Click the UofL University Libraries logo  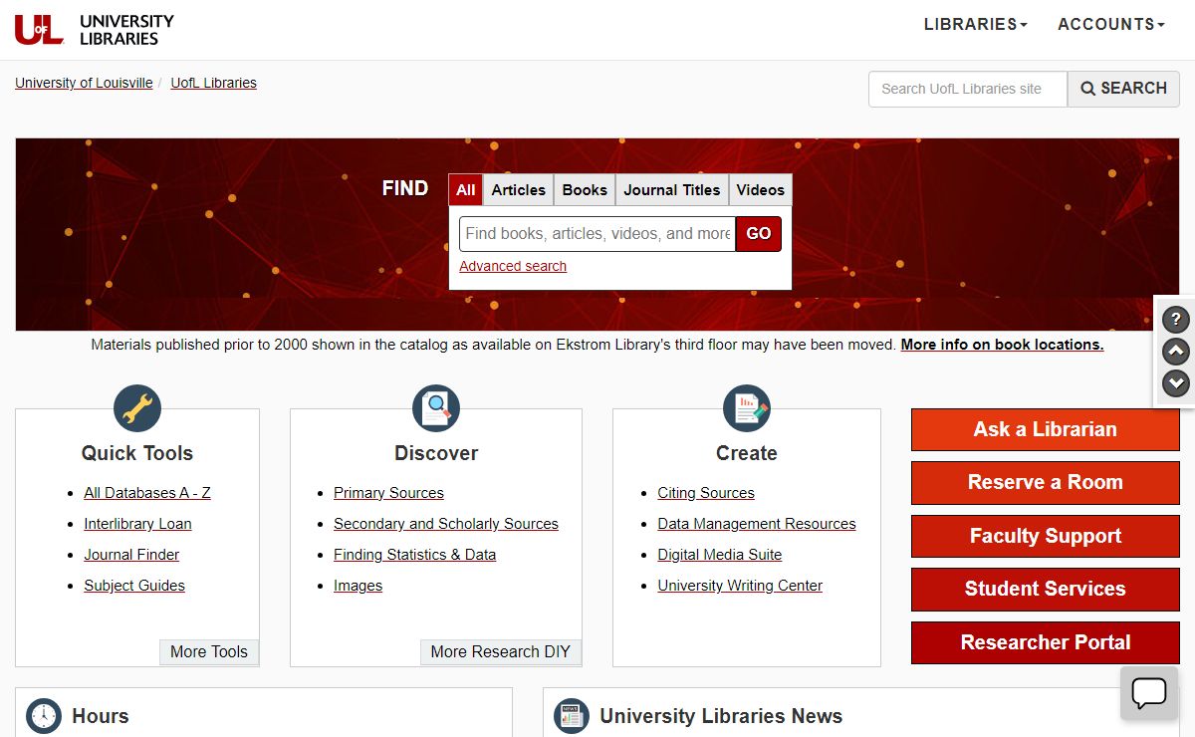click(95, 30)
